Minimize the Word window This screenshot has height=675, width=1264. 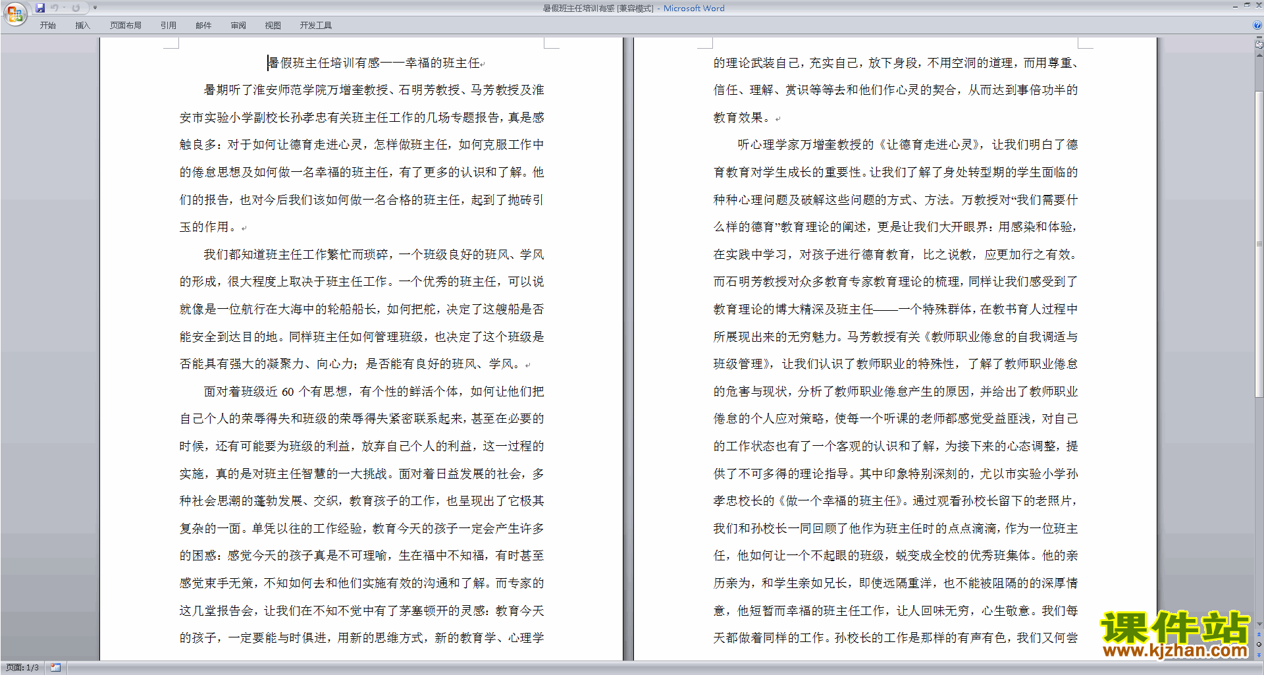[1235, 6]
